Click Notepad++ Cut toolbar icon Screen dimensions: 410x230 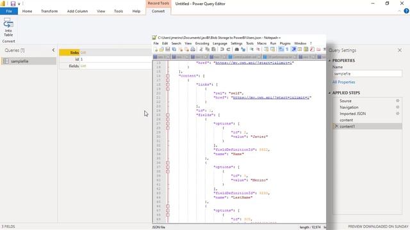pos(201,49)
